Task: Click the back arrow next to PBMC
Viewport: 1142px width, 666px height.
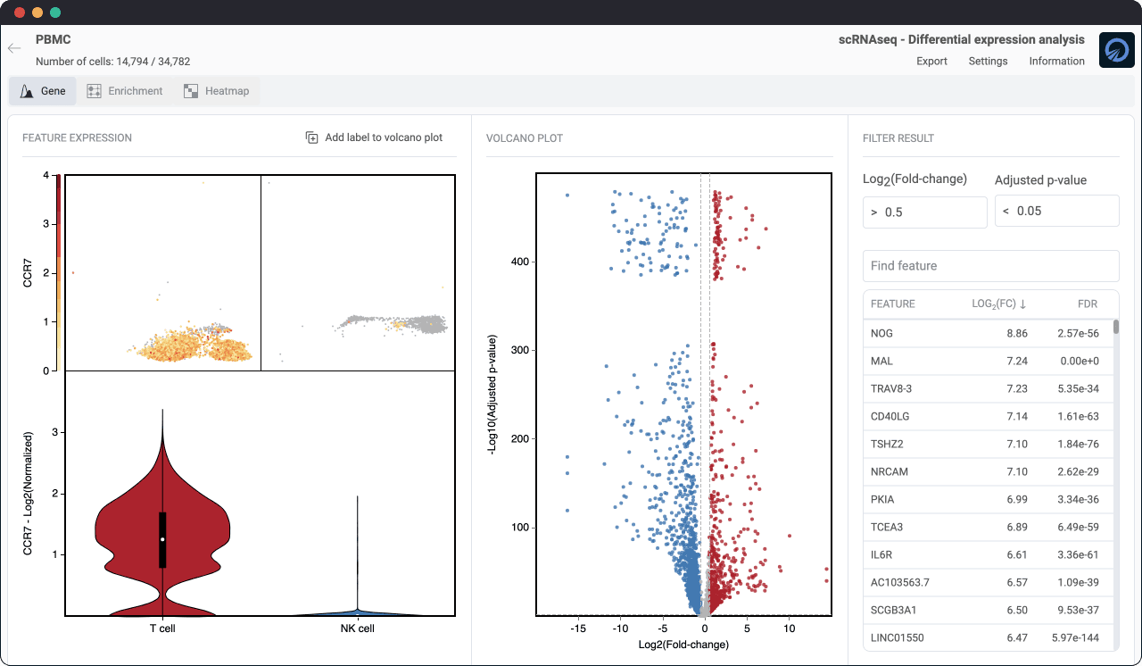Action: tap(14, 48)
